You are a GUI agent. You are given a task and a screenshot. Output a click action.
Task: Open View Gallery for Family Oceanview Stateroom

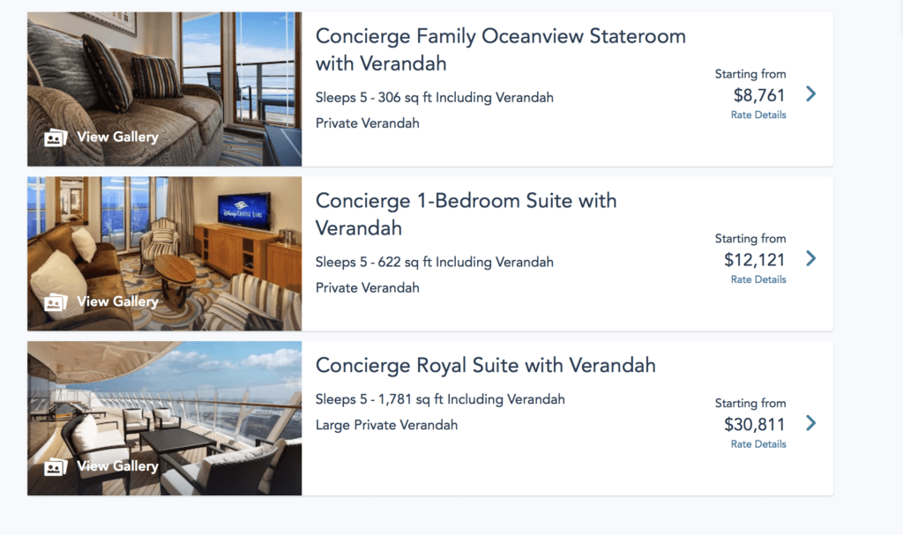click(117, 137)
